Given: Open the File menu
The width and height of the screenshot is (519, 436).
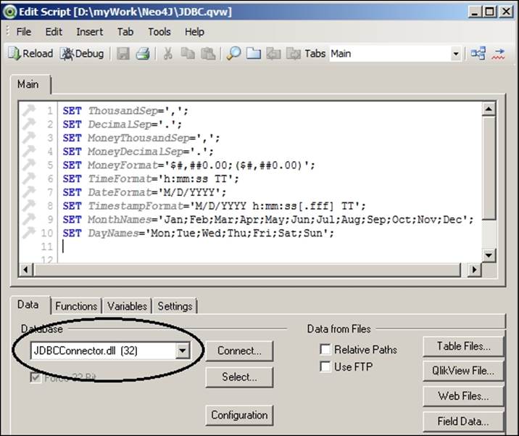Looking at the screenshot, I should pos(23,32).
